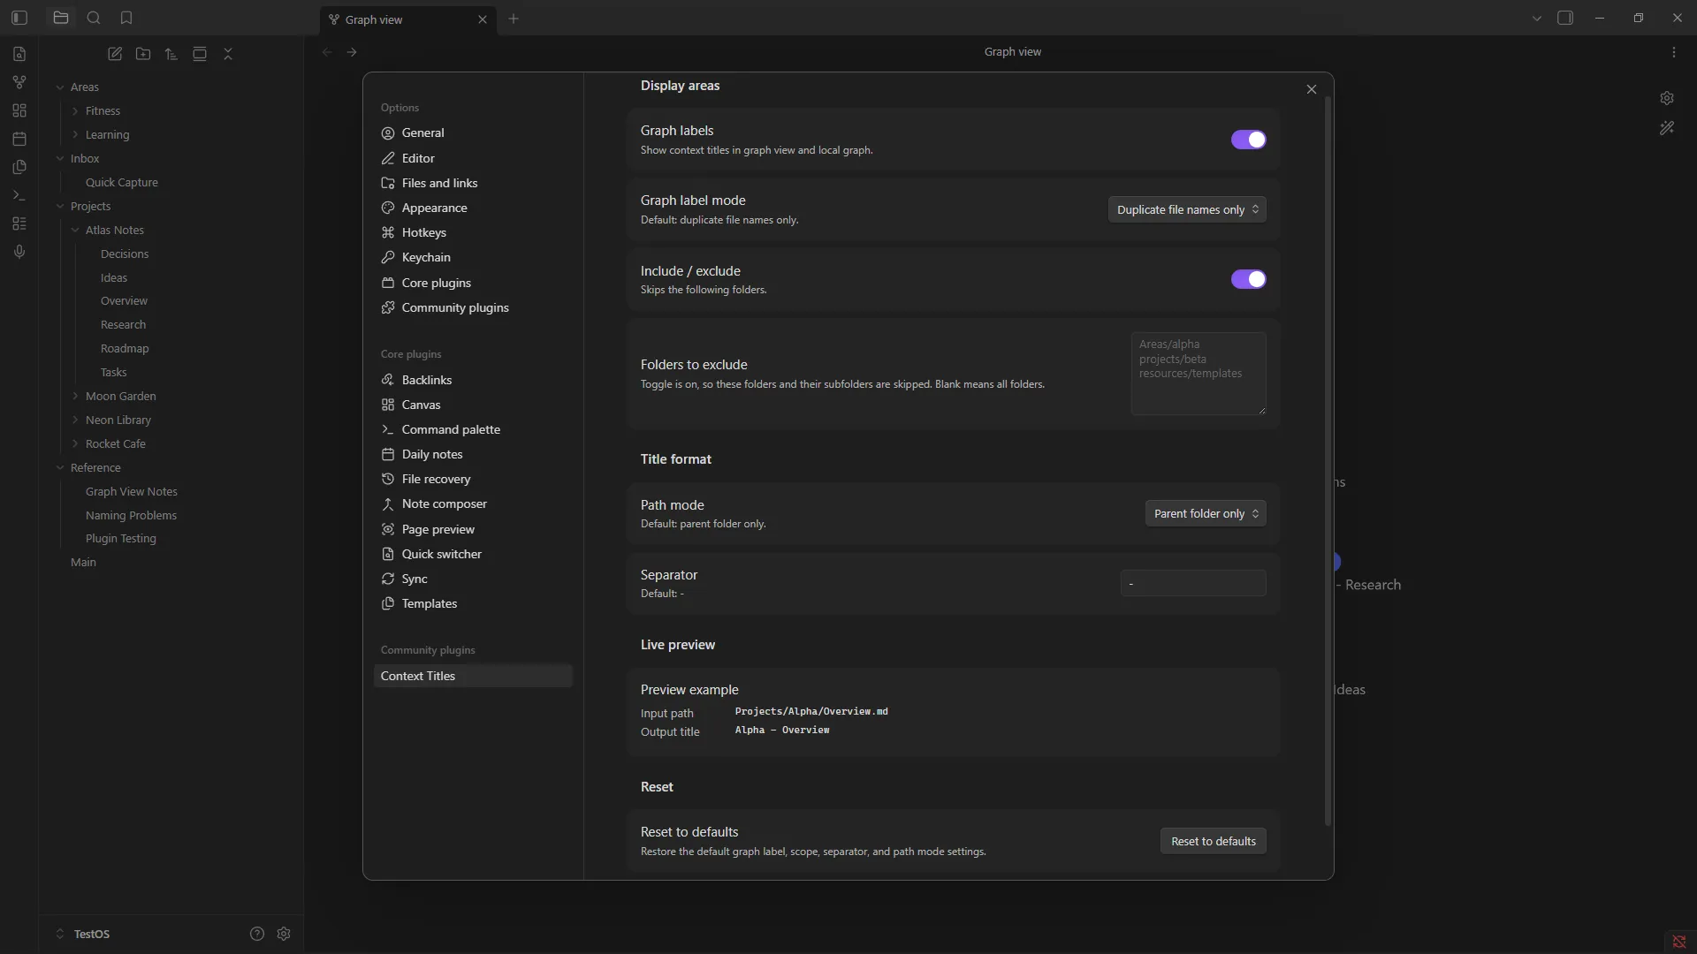
Task: Collapse the Atlas Notes folder
Action: pyautogui.click(x=75, y=230)
